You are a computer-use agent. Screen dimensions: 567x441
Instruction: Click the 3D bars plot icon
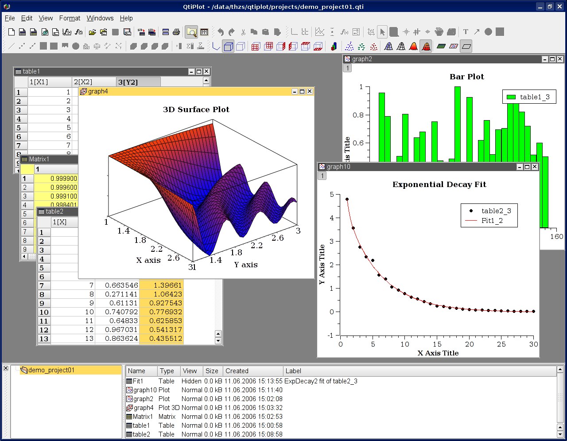click(x=334, y=46)
